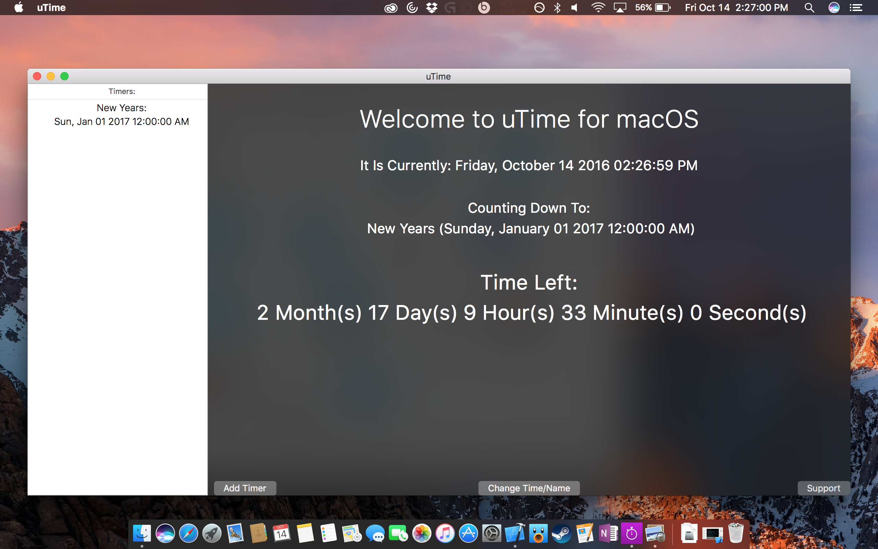Open Creative Cloud status icon
The width and height of the screenshot is (878, 549).
pyautogui.click(x=391, y=8)
